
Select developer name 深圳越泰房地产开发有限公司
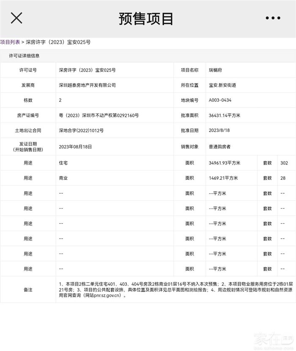[87, 85]
